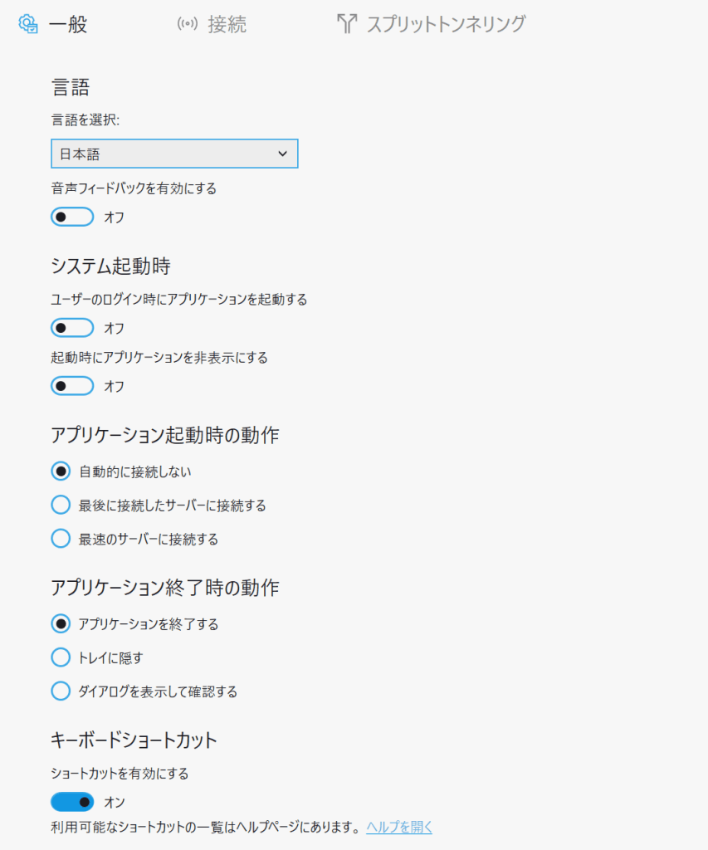Viewport: 708px width, 850px height.
Task: Enable the 音声フィードバック toggle
Action: (x=72, y=217)
